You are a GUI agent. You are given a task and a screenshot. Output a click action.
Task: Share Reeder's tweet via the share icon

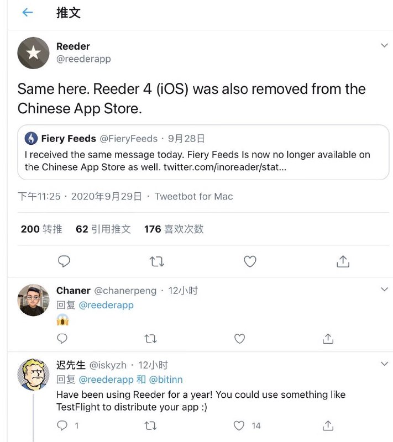click(x=343, y=261)
